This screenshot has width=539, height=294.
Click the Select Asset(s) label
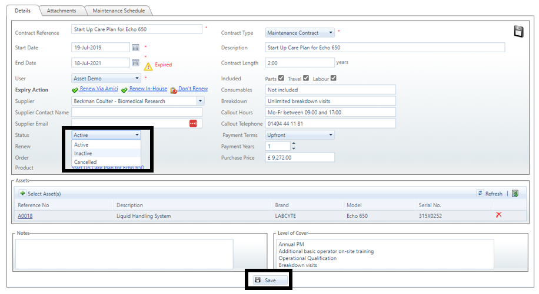pyautogui.click(x=44, y=194)
